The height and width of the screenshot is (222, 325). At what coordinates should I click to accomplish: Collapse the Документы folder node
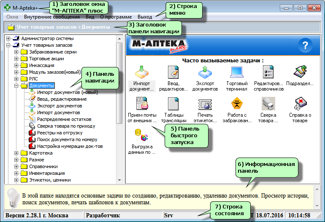pyautogui.click(x=16, y=86)
